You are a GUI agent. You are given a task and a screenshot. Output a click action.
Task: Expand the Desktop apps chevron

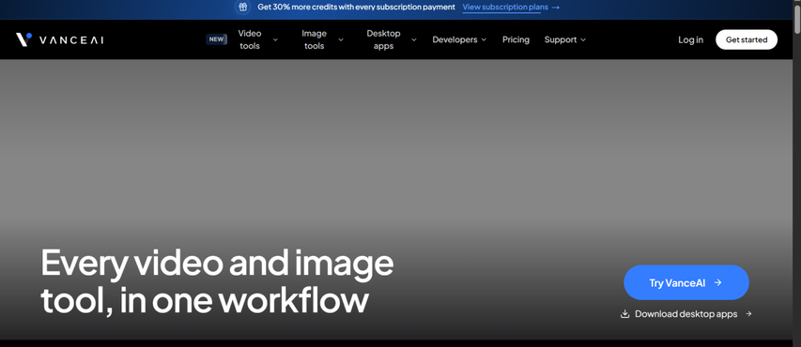coord(414,39)
